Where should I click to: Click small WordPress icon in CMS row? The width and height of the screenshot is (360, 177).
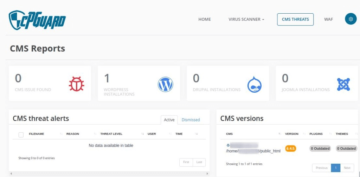point(228,145)
